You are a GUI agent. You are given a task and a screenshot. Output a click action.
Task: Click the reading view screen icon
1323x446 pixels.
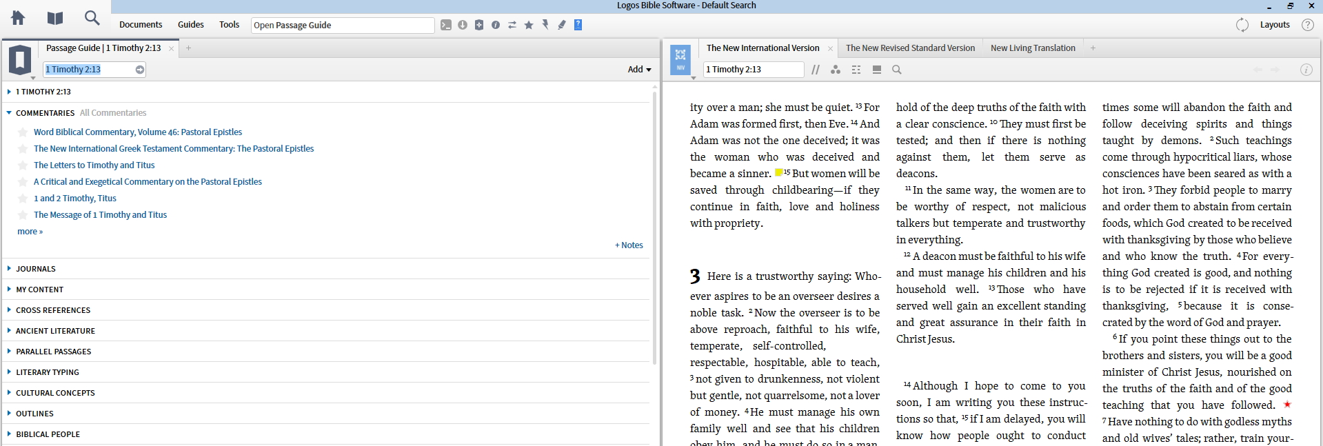point(877,70)
